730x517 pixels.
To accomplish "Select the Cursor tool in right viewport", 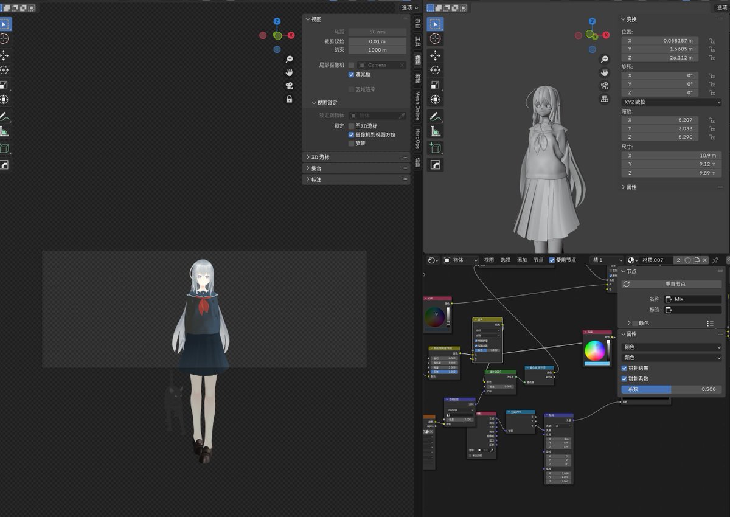I will (x=435, y=38).
